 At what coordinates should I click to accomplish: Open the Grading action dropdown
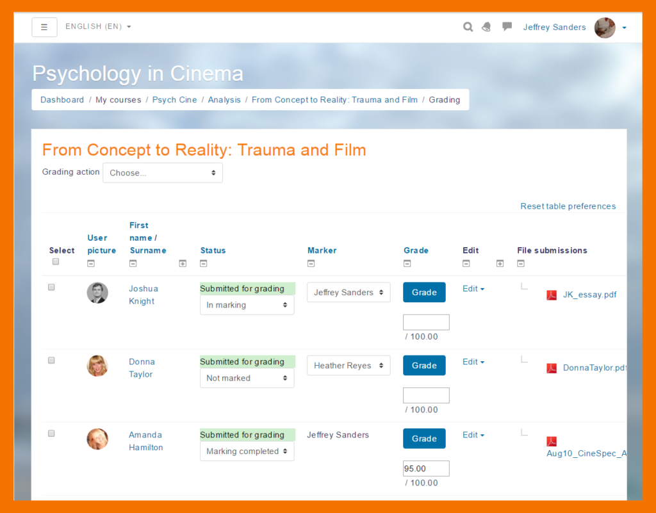[162, 172]
